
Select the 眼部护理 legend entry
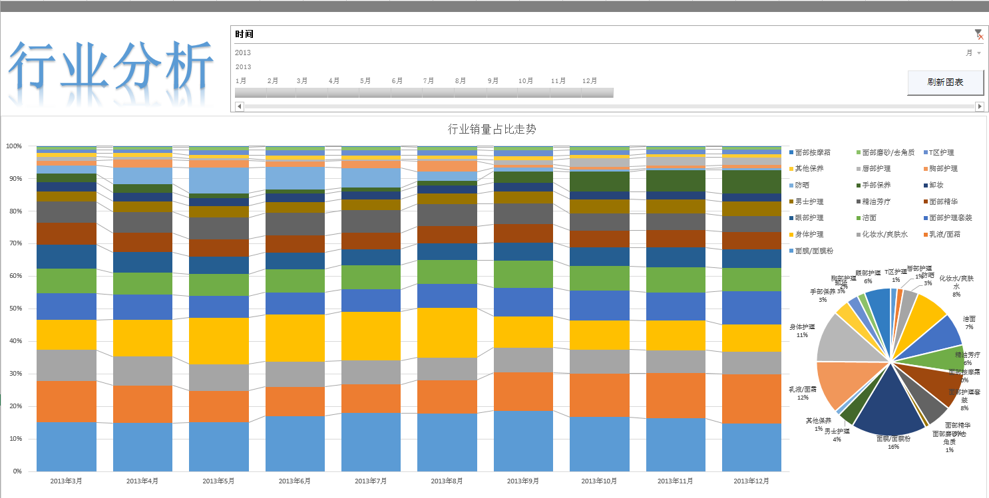coord(805,218)
